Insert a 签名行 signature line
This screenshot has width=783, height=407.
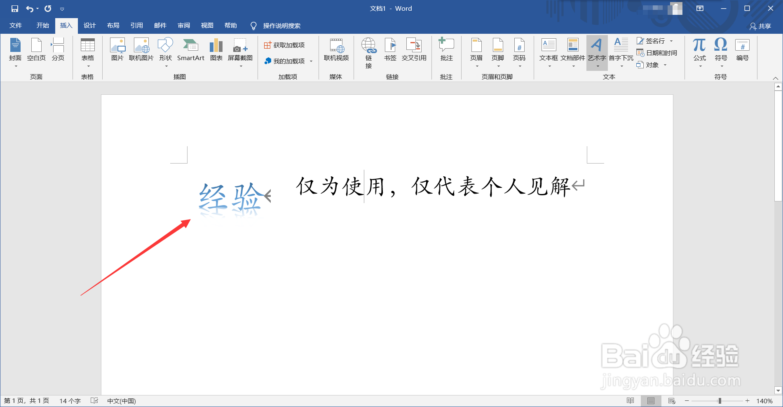[x=651, y=41]
